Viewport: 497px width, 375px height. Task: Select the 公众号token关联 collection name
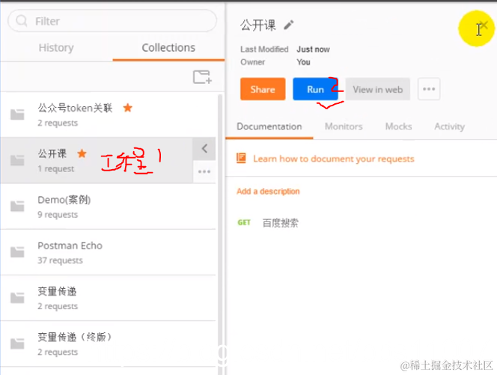[x=75, y=108]
